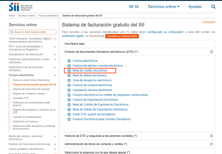The height and width of the screenshot is (154, 222).
Task: Open Ayudas menu
Action: tap(195, 7)
